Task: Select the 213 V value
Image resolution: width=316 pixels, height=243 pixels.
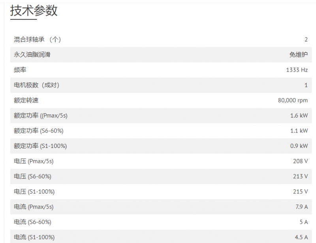Action: (x=300, y=176)
